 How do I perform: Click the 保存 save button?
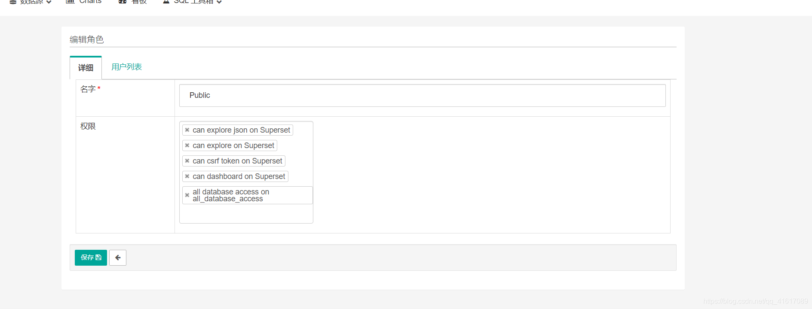coord(90,257)
